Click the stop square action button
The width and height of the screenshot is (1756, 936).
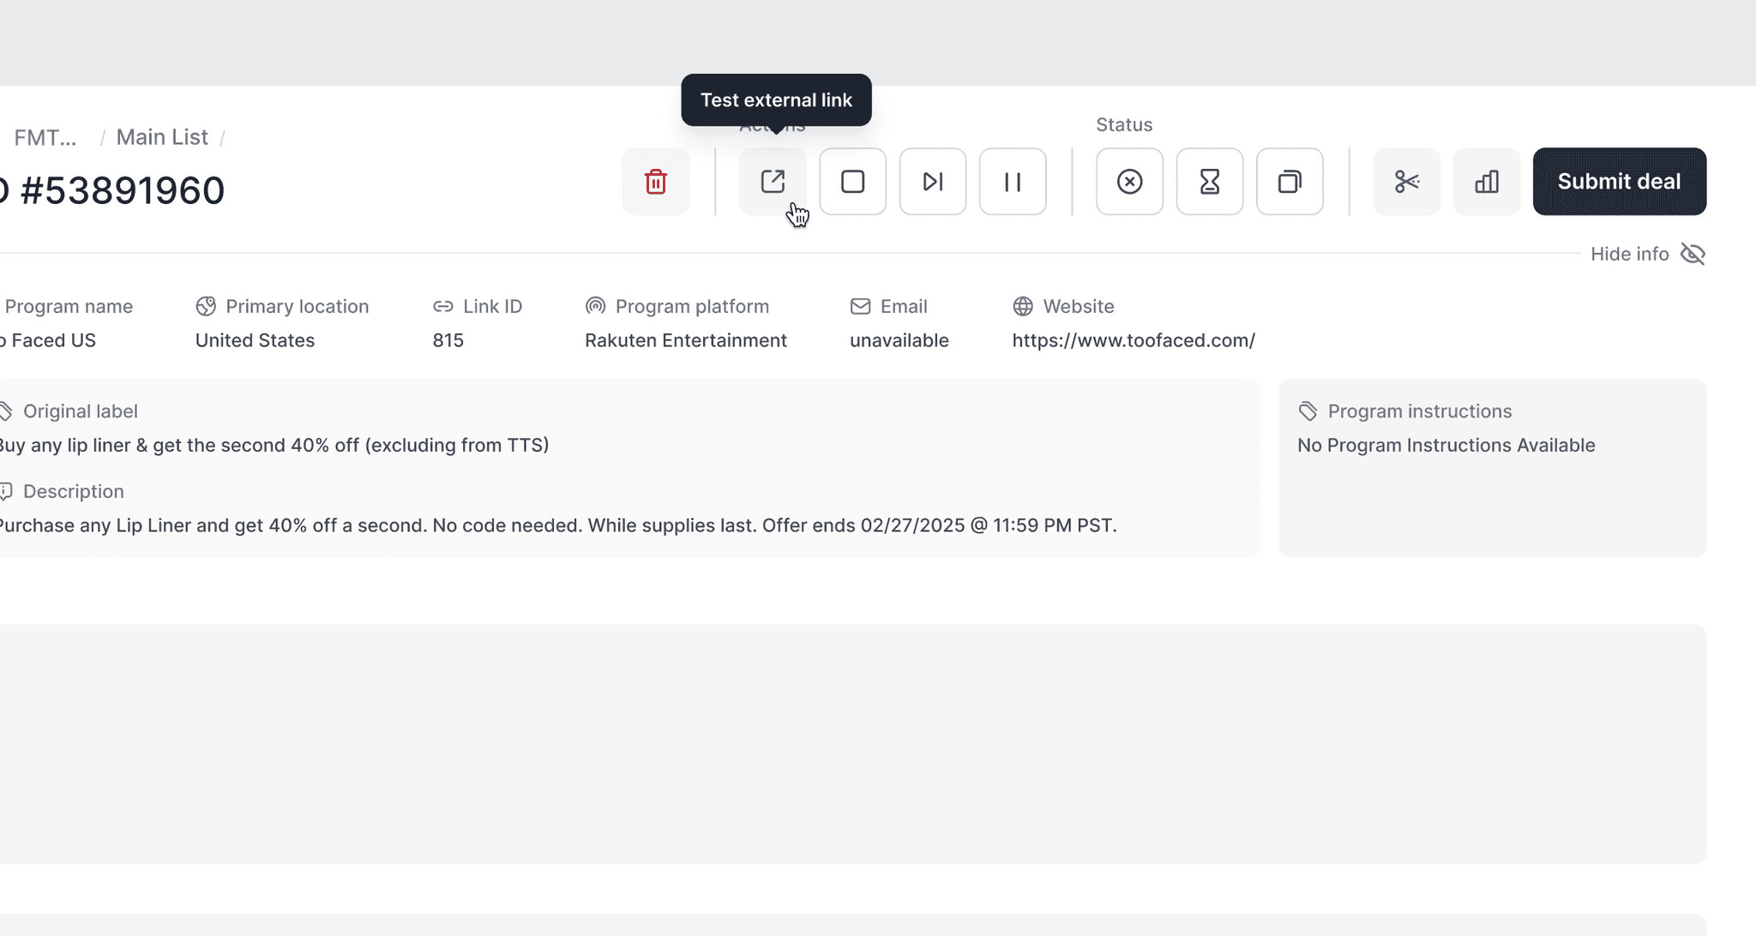[x=852, y=182]
